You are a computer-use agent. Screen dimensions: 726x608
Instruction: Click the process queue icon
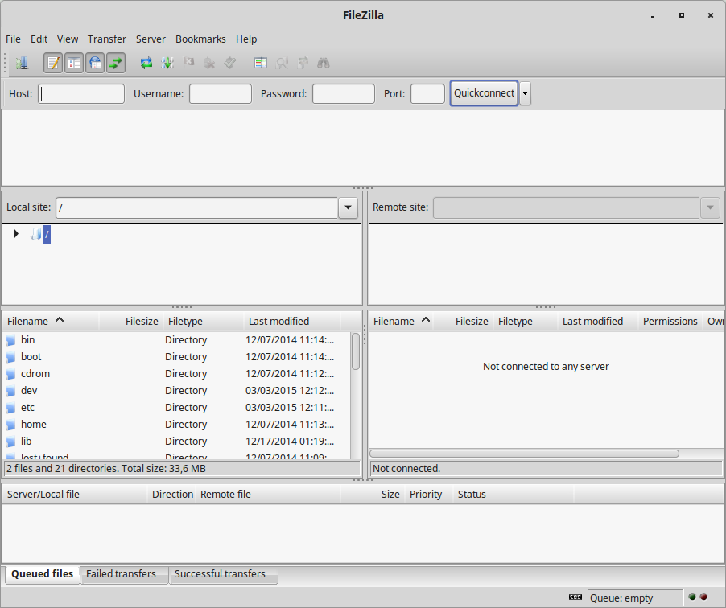coord(169,63)
